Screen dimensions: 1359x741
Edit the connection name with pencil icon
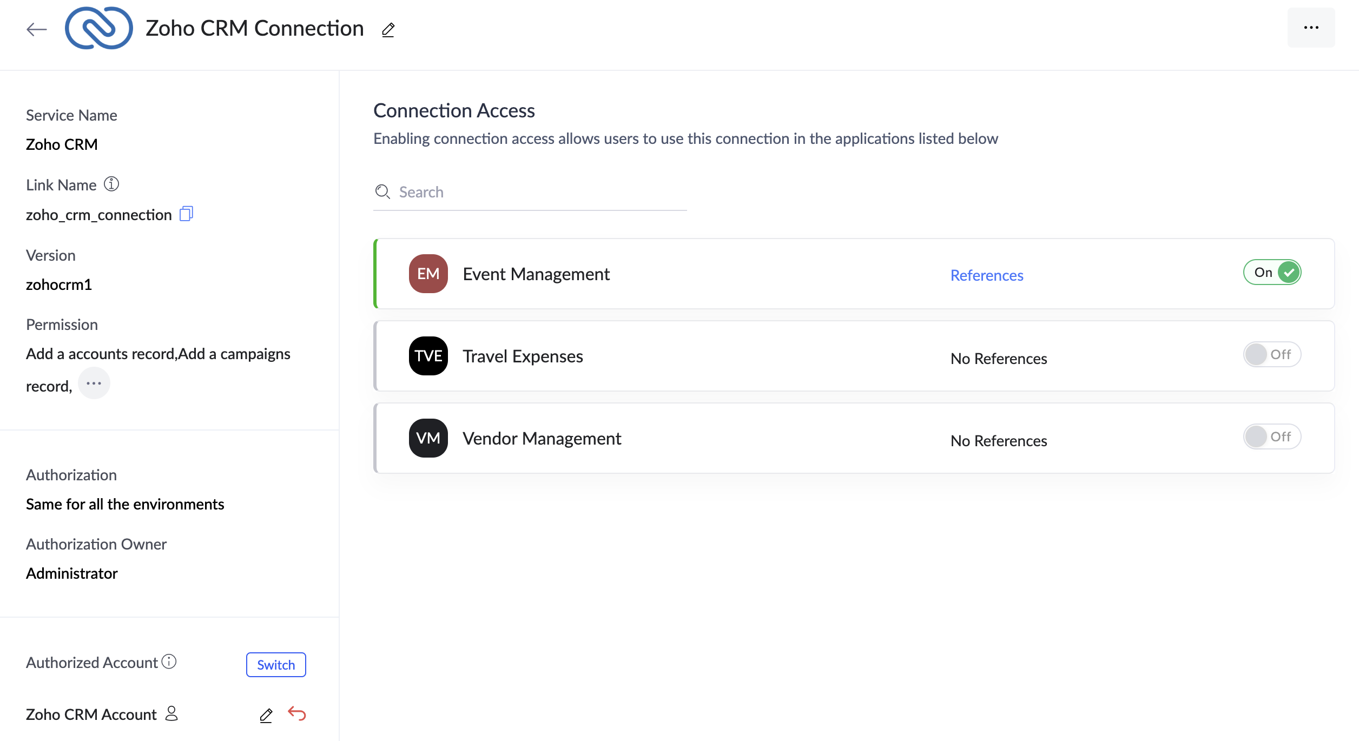388,30
